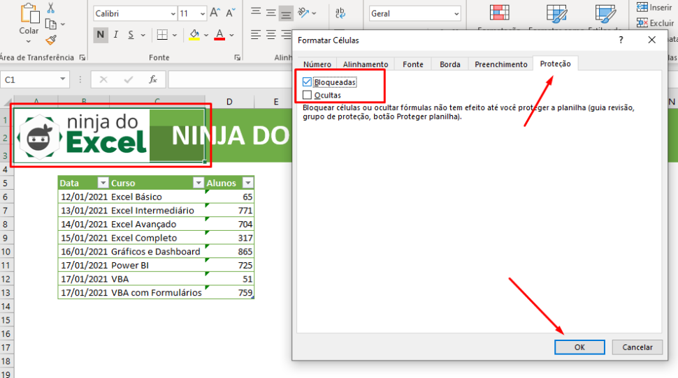Expand the fill color palette arrow
Viewport: 678px width, 378px height.
click(x=205, y=35)
